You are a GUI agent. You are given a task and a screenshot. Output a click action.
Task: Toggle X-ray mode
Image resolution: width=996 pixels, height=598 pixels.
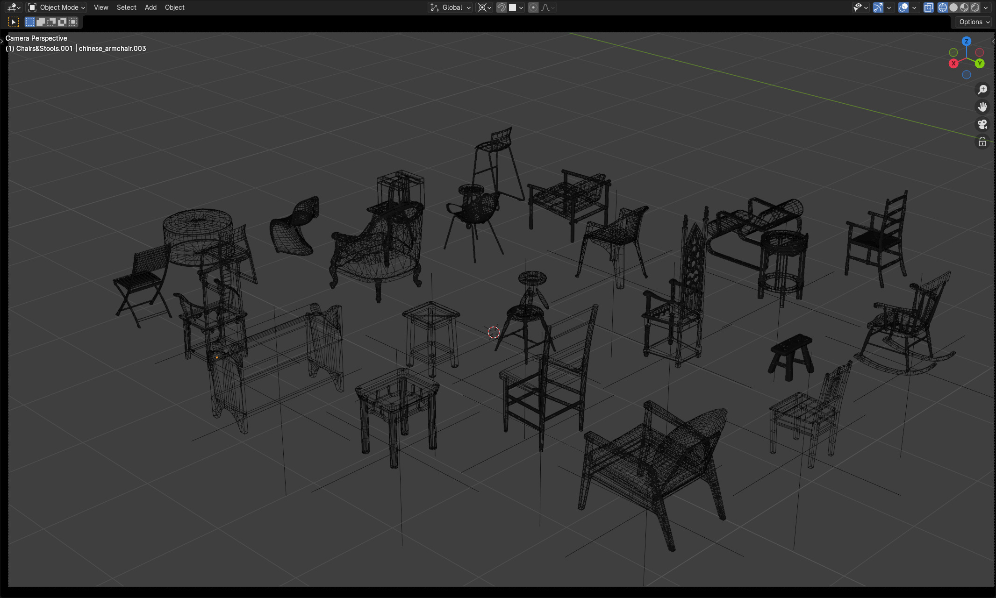tap(929, 7)
